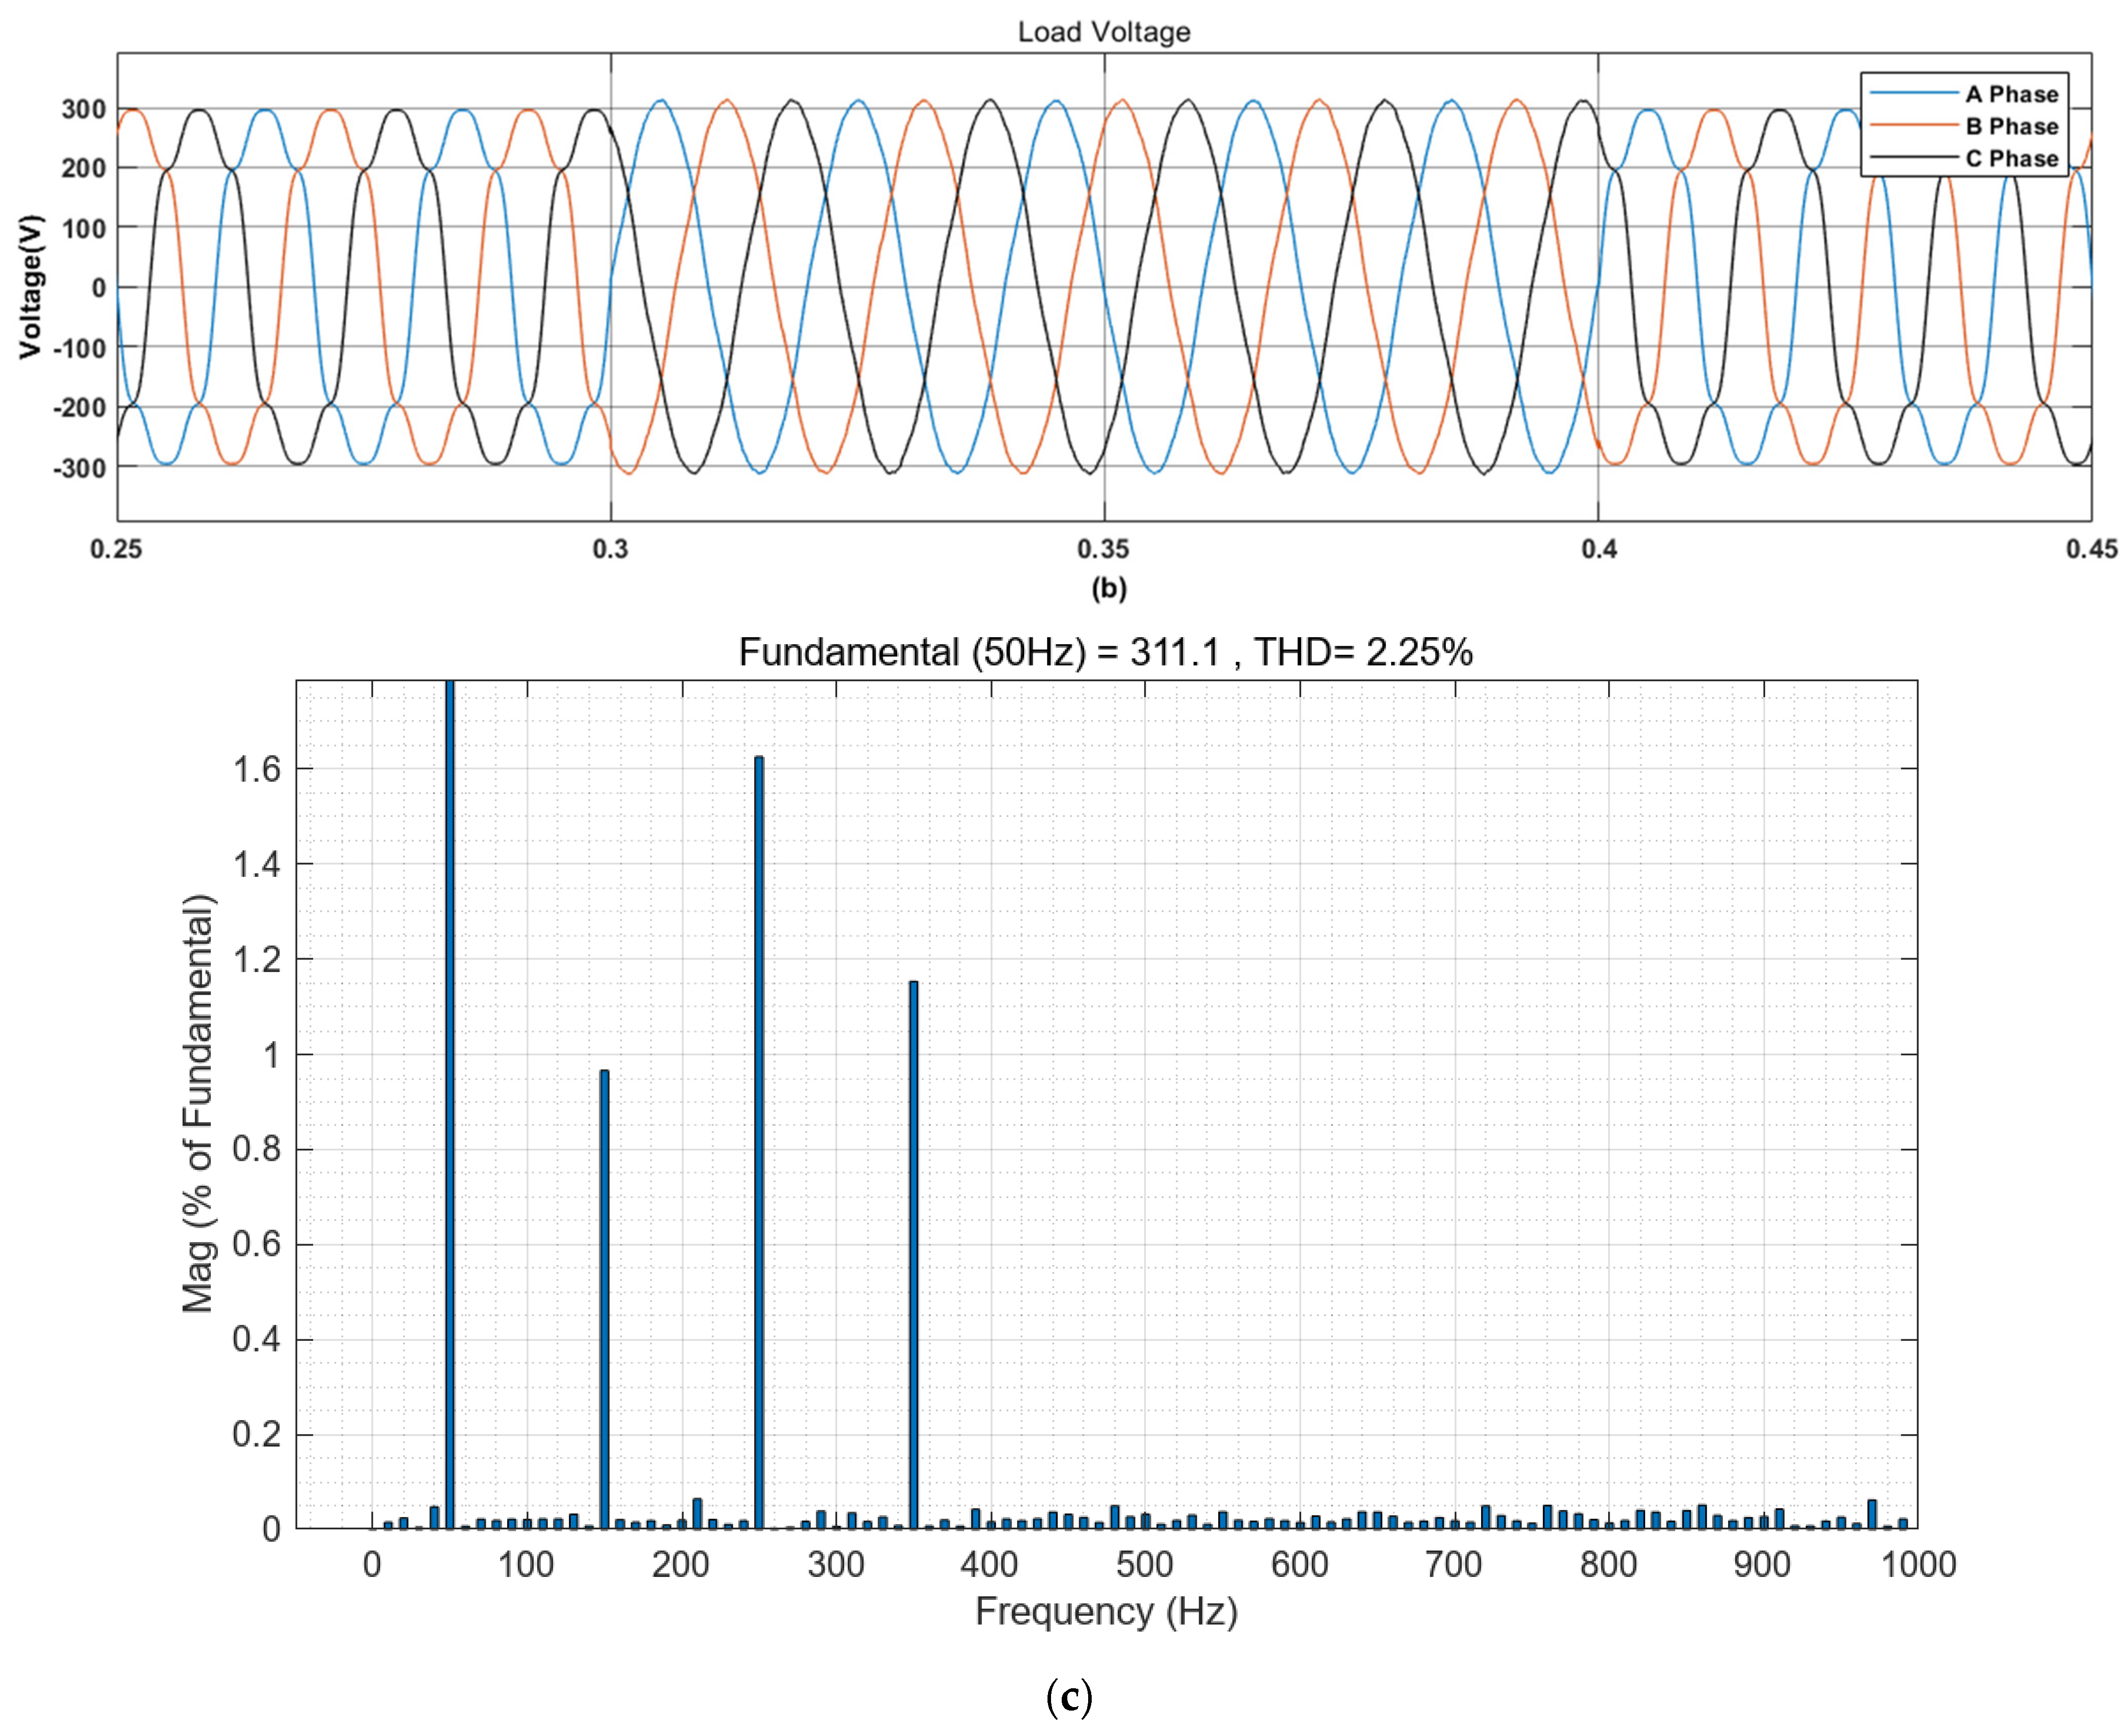2127x1736 pixels.
Task: Click the 1.6 magnitude tick label
Action: pos(256,768)
